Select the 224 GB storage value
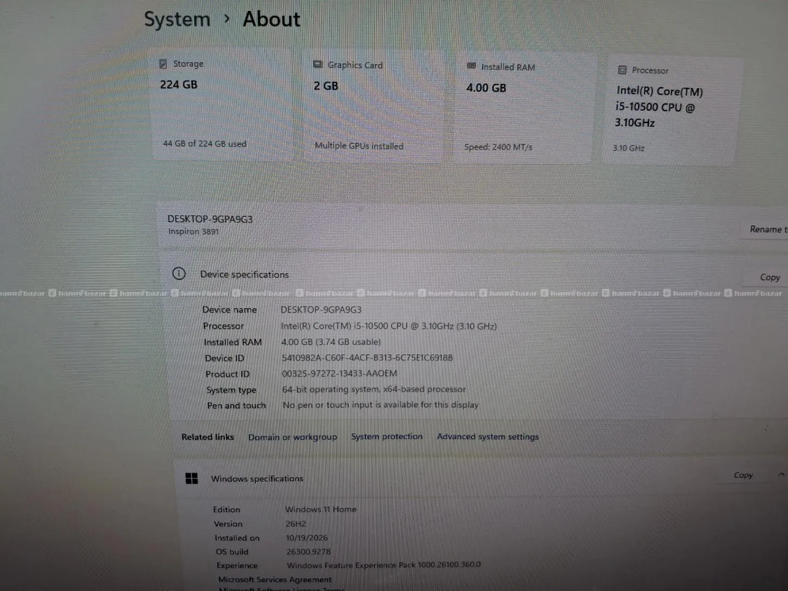The height and width of the screenshot is (591, 788). (x=178, y=84)
